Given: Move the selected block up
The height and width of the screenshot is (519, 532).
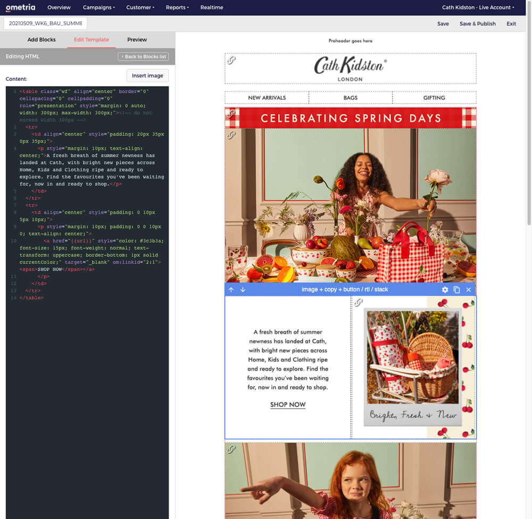Looking at the screenshot, I should tap(231, 290).
